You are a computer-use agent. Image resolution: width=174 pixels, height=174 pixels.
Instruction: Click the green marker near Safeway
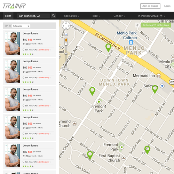click(x=155, y=89)
